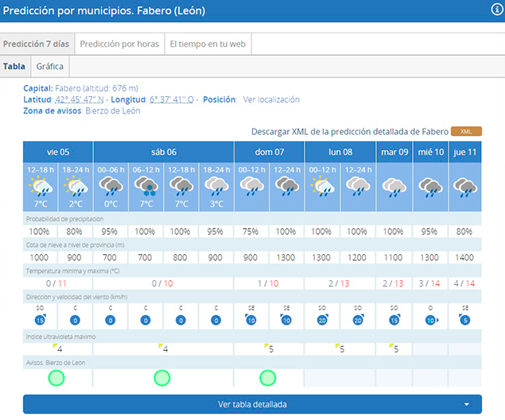This screenshot has height=420, width=505.
Task: Switch to El tiempo en tu web tab
Action: (206, 44)
